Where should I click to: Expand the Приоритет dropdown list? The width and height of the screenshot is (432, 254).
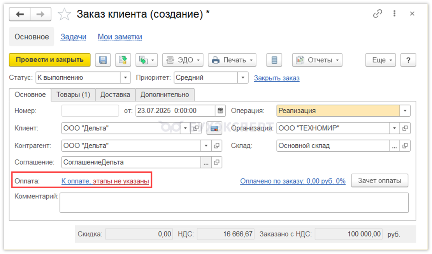(243, 78)
